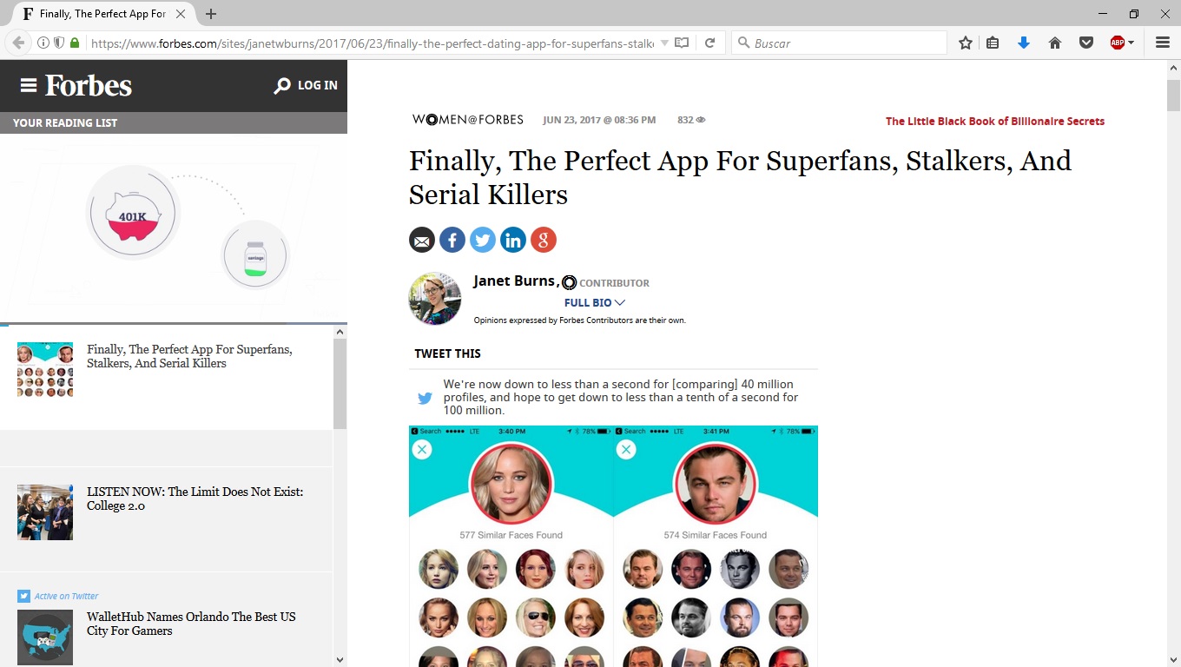Share article via email icon
This screenshot has height=667, width=1181.
point(422,240)
